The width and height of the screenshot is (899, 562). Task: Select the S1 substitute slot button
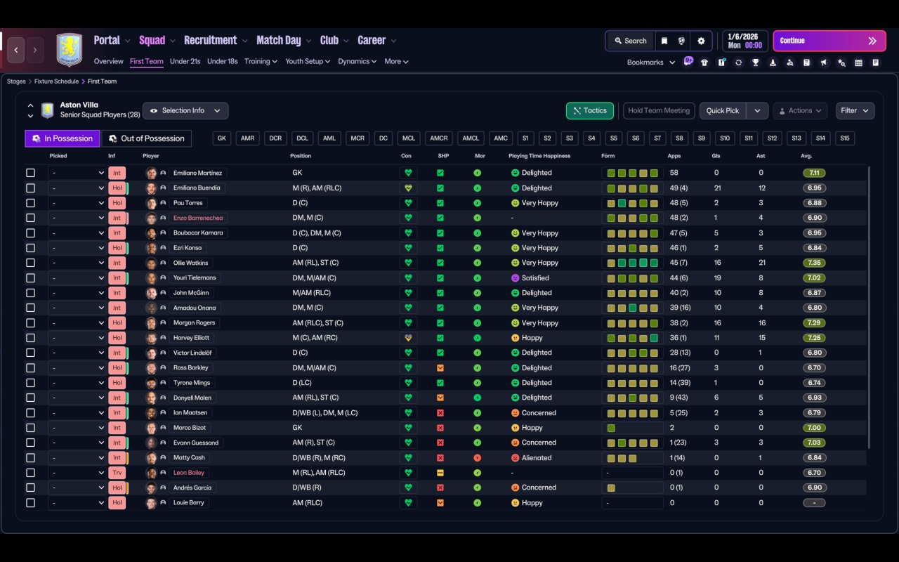(x=525, y=138)
